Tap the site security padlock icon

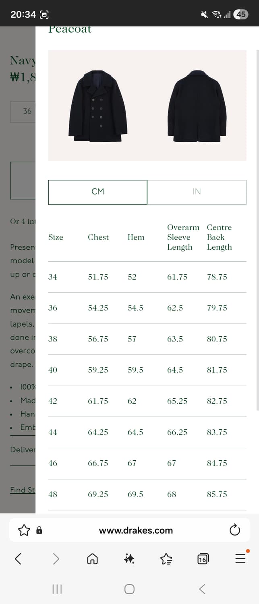39,530
